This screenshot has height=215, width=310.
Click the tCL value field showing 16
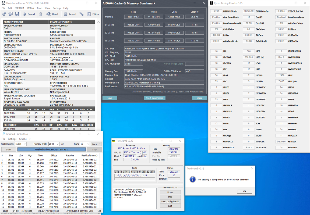pos(216,51)
